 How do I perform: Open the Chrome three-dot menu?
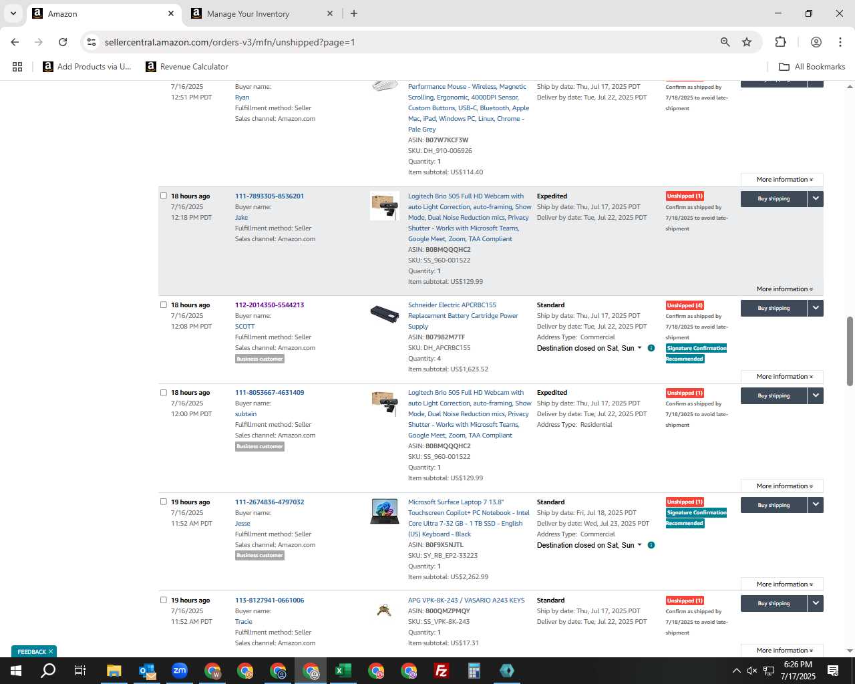pyautogui.click(x=840, y=42)
